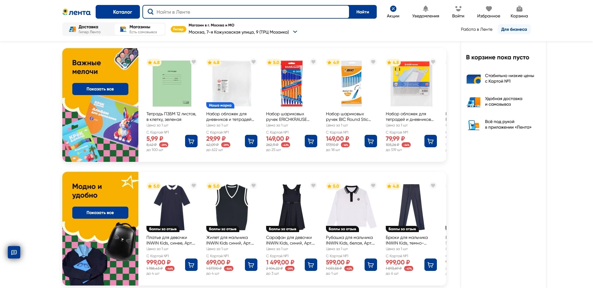Add green Тетрадь ПЗБМ notebook to cart
593x288 pixels.
coord(191,141)
